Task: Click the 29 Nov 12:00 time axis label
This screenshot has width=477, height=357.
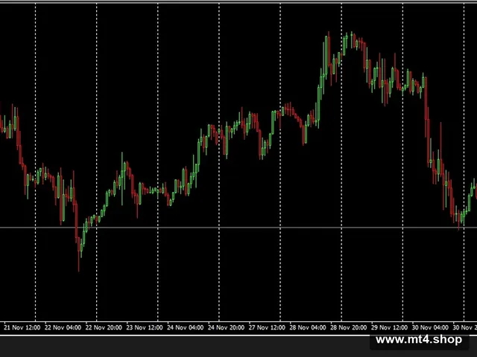Action: point(389,327)
